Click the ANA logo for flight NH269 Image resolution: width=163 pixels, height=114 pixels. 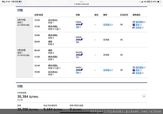(79, 40)
